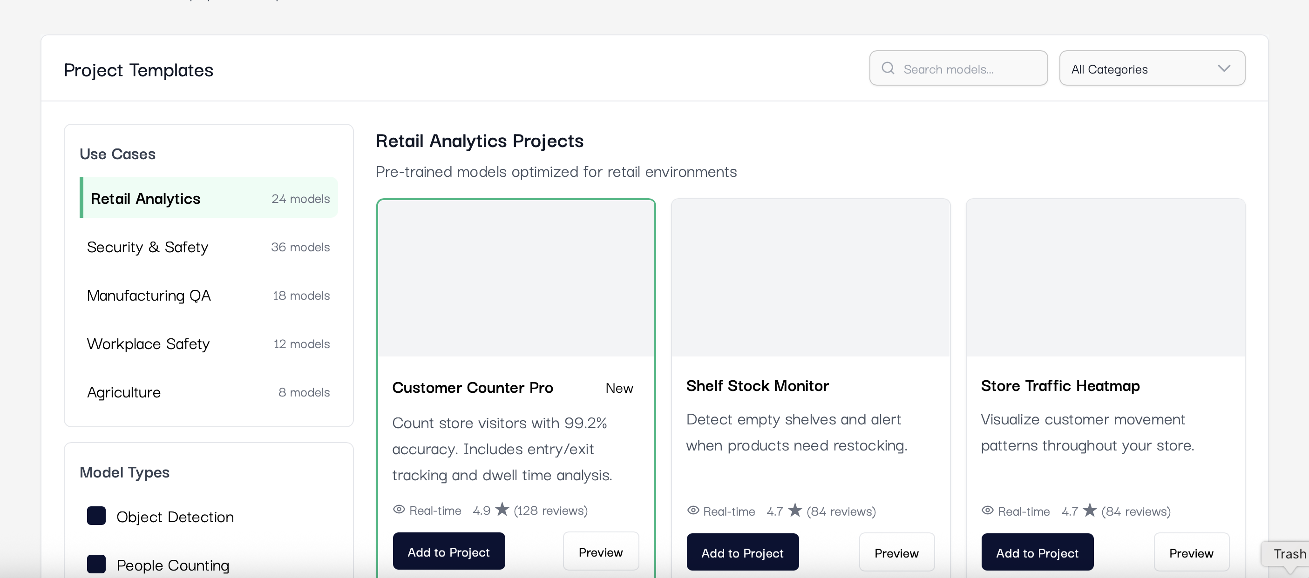The height and width of the screenshot is (578, 1309).
Task: Click the Model Types heading
Action: point(124,472)
